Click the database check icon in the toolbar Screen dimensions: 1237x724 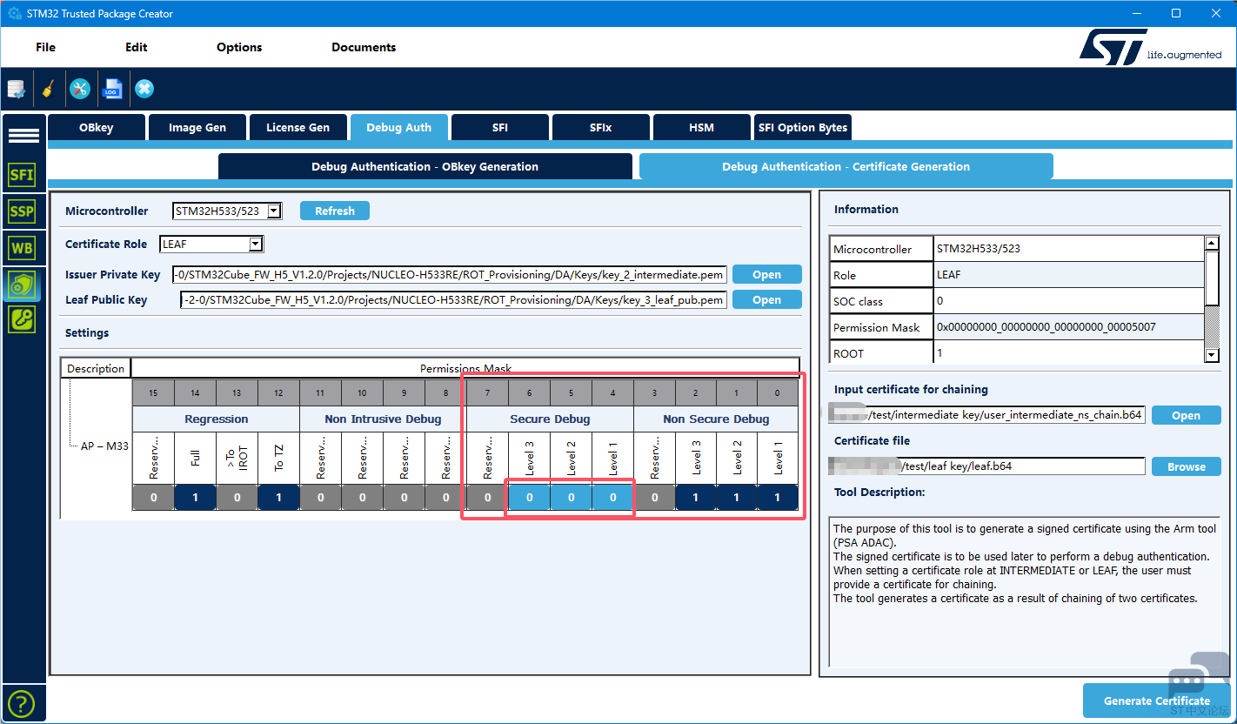(x=17, y=89)
